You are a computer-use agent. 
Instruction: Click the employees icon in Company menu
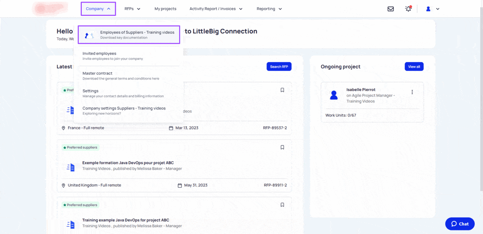(89, 35)
